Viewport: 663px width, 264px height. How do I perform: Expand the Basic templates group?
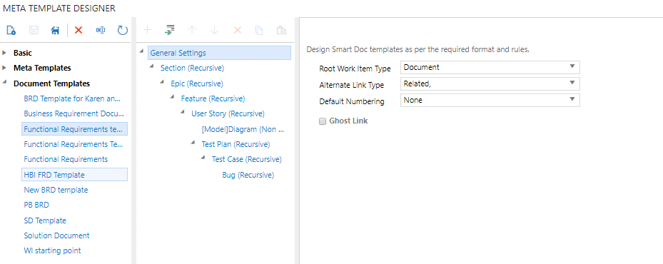coord(4,53)
